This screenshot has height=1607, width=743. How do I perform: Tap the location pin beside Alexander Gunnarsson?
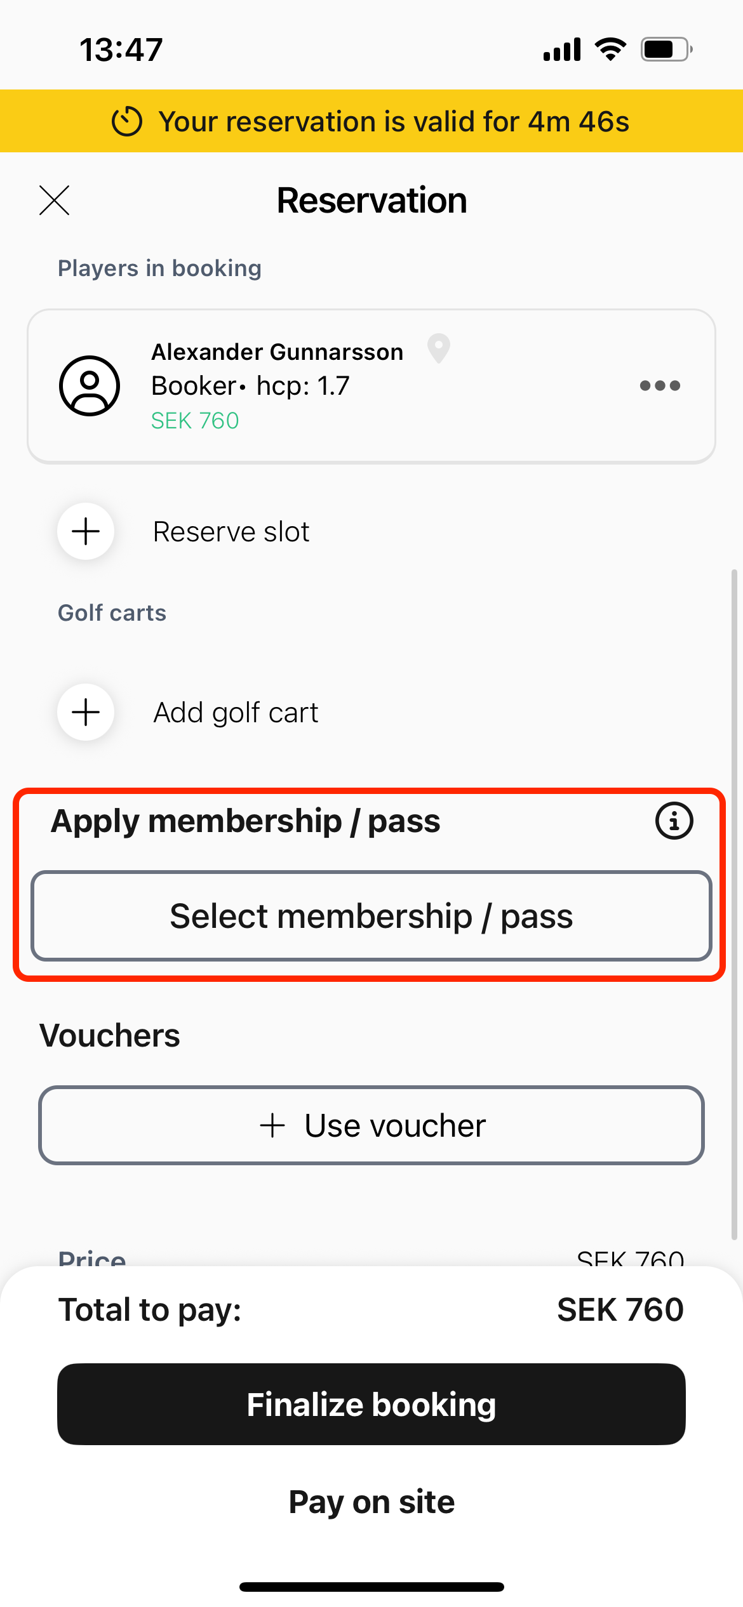(x=439, y=348)
